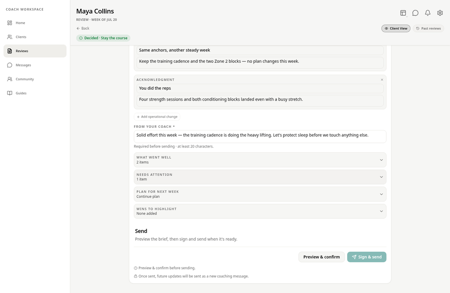
Task: Expand the Needs Attention section
Action: (260, 177)
